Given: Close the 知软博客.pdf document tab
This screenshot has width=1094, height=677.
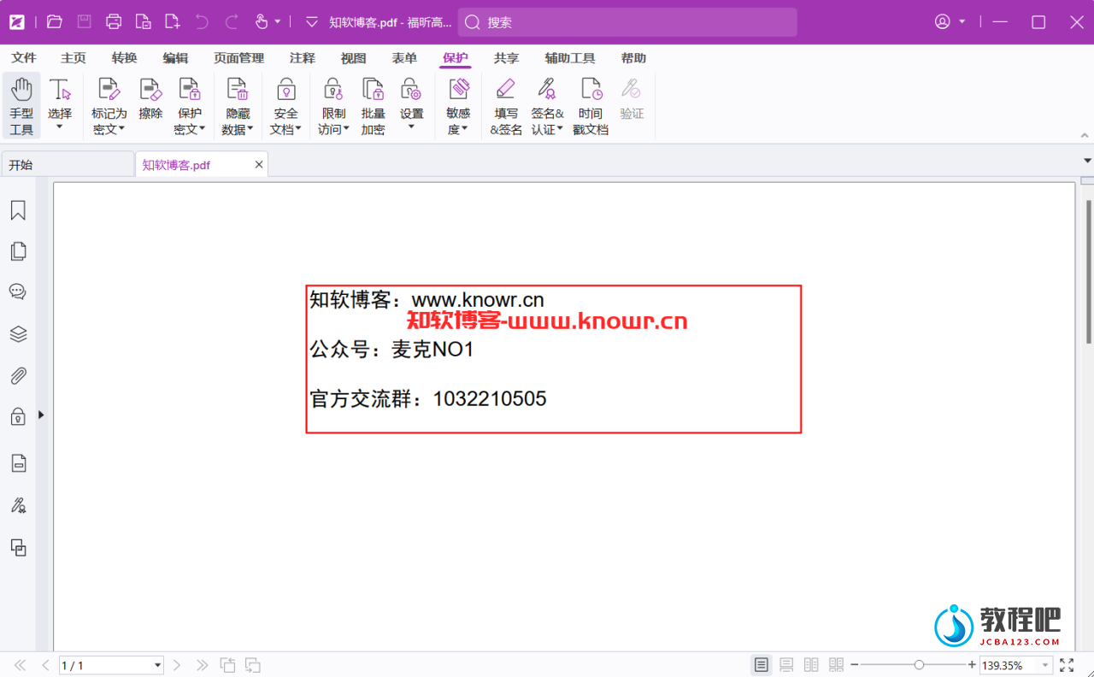Looking at the screenshot, I should [x=259, y=165].
